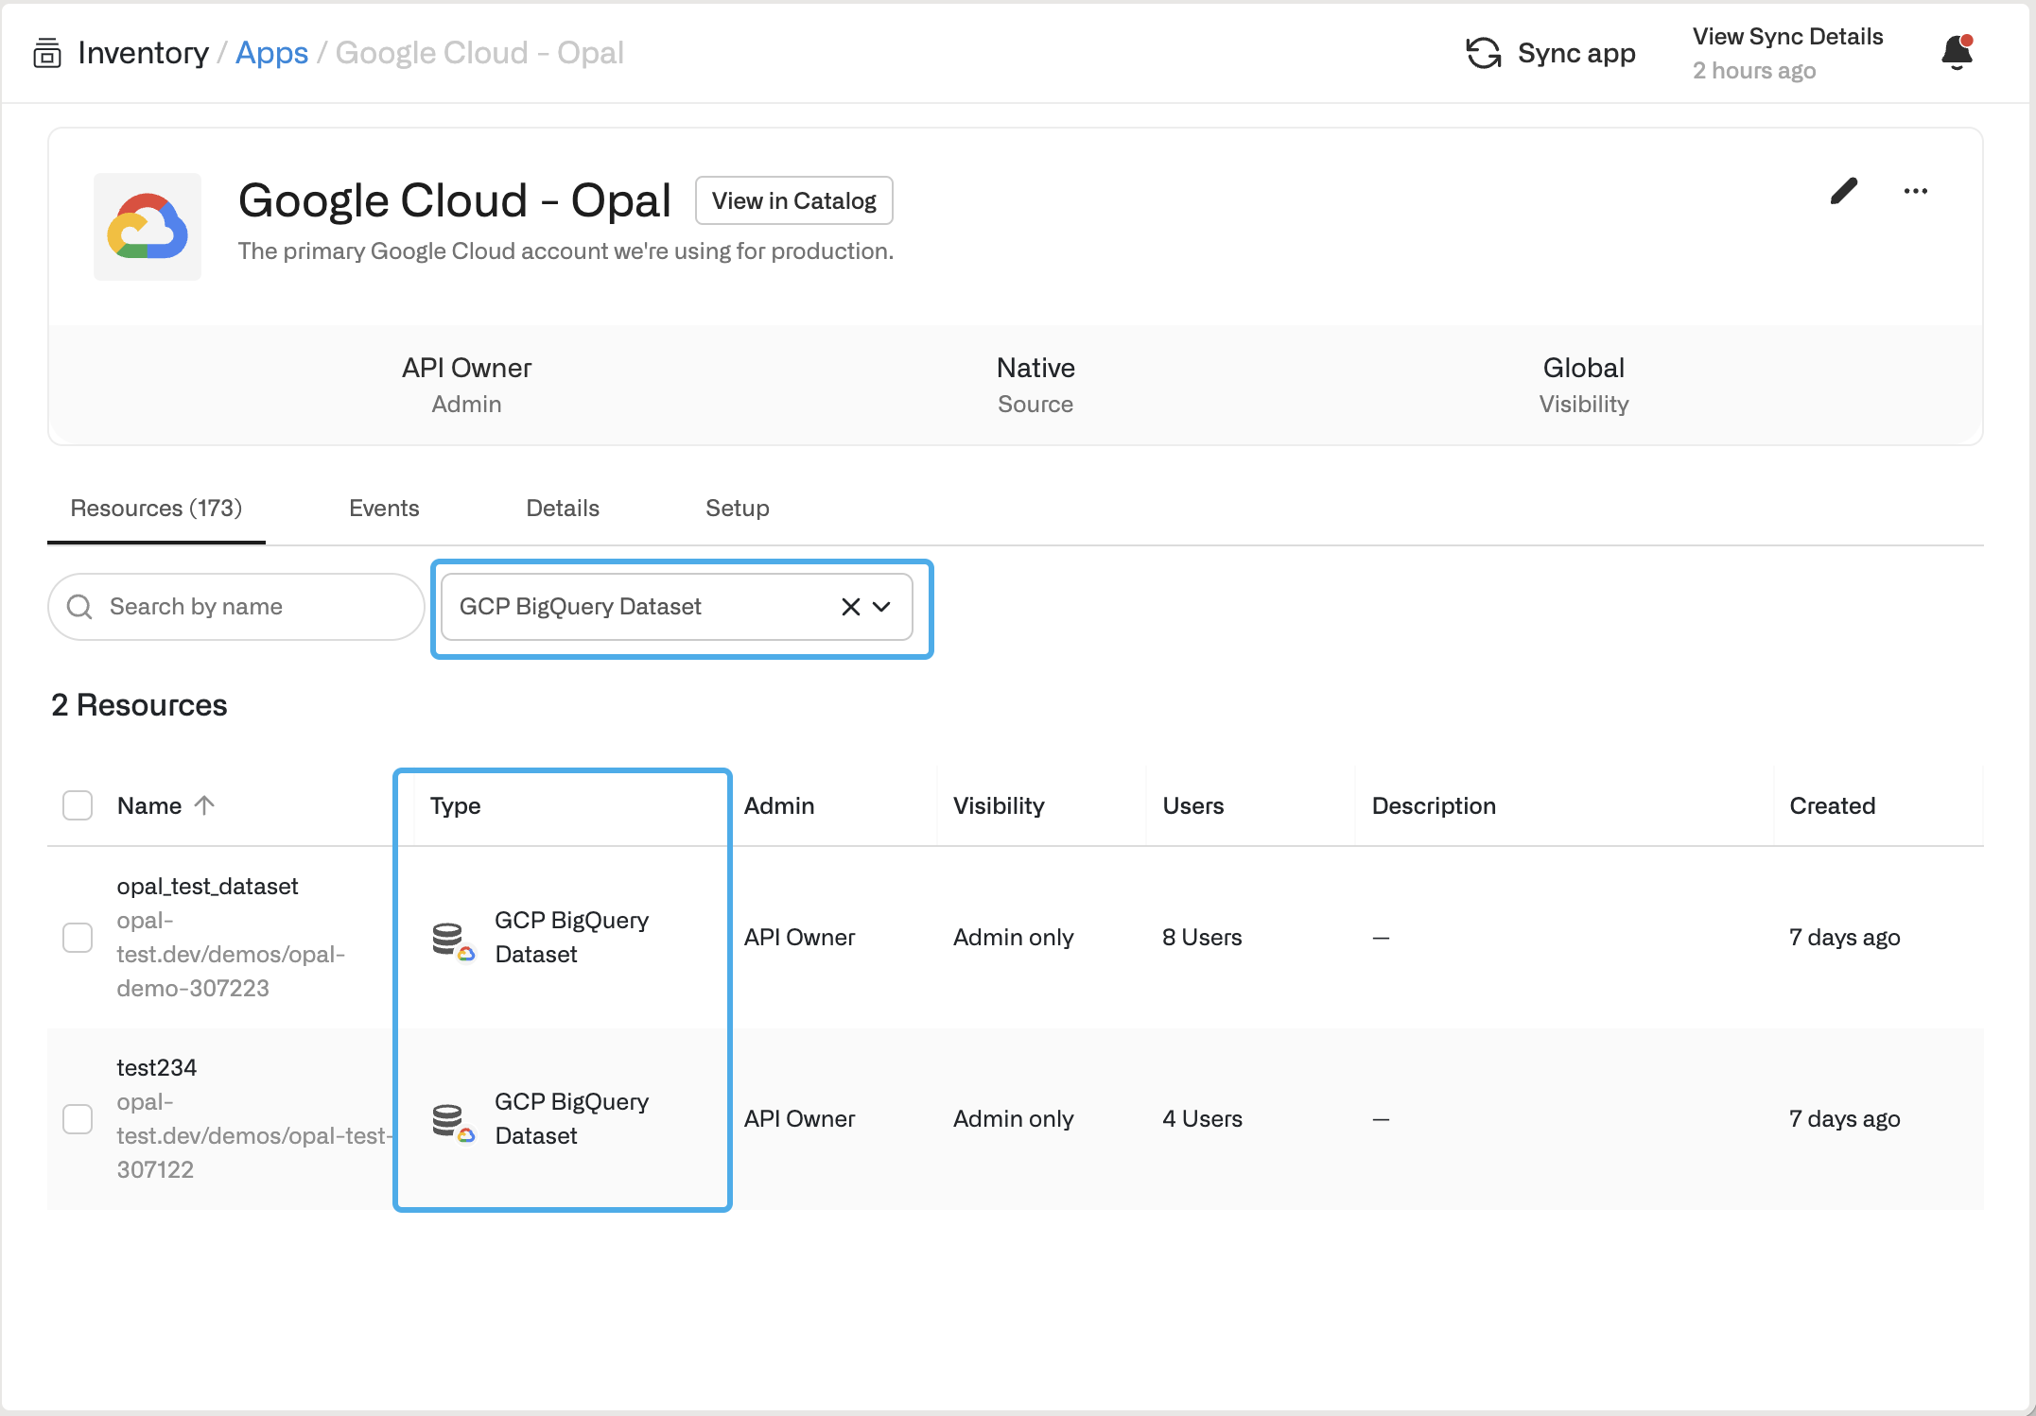Switch to the Setup tab
Image resolution: width=2036 pixels, height=1416 pixels.
737,509
